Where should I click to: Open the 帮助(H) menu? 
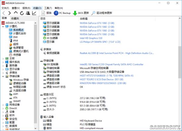coord(59,8)
